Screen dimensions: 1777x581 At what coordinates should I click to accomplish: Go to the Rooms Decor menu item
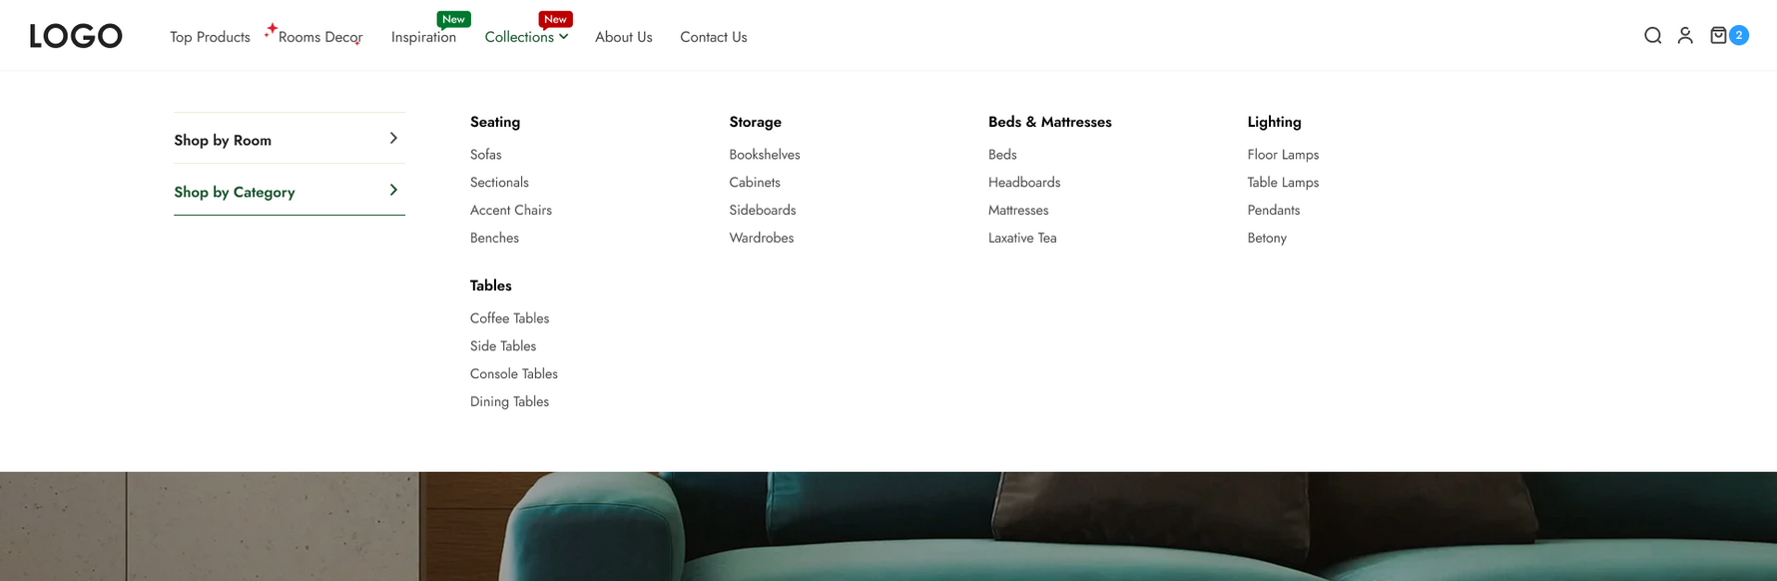pos(319,37)
